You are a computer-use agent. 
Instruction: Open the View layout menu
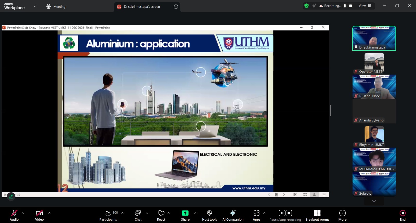pos(365,6)
